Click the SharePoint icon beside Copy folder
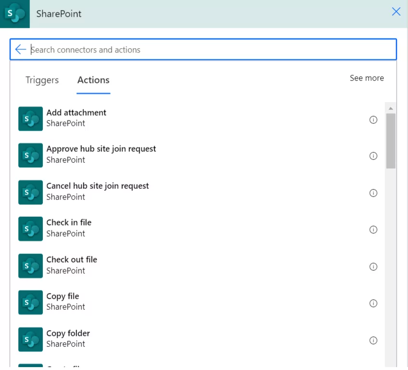 click(x=30, y=340)
